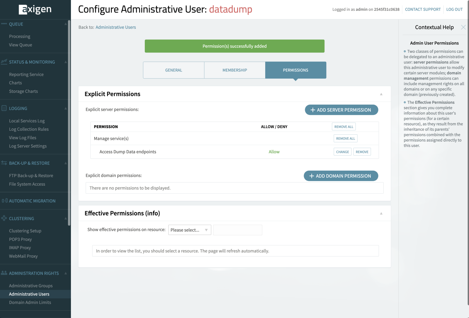This screenshot has width=469, height=318.
Task: Click the 'Permission(s) successfully added' banner
Action: pos(235,46)
